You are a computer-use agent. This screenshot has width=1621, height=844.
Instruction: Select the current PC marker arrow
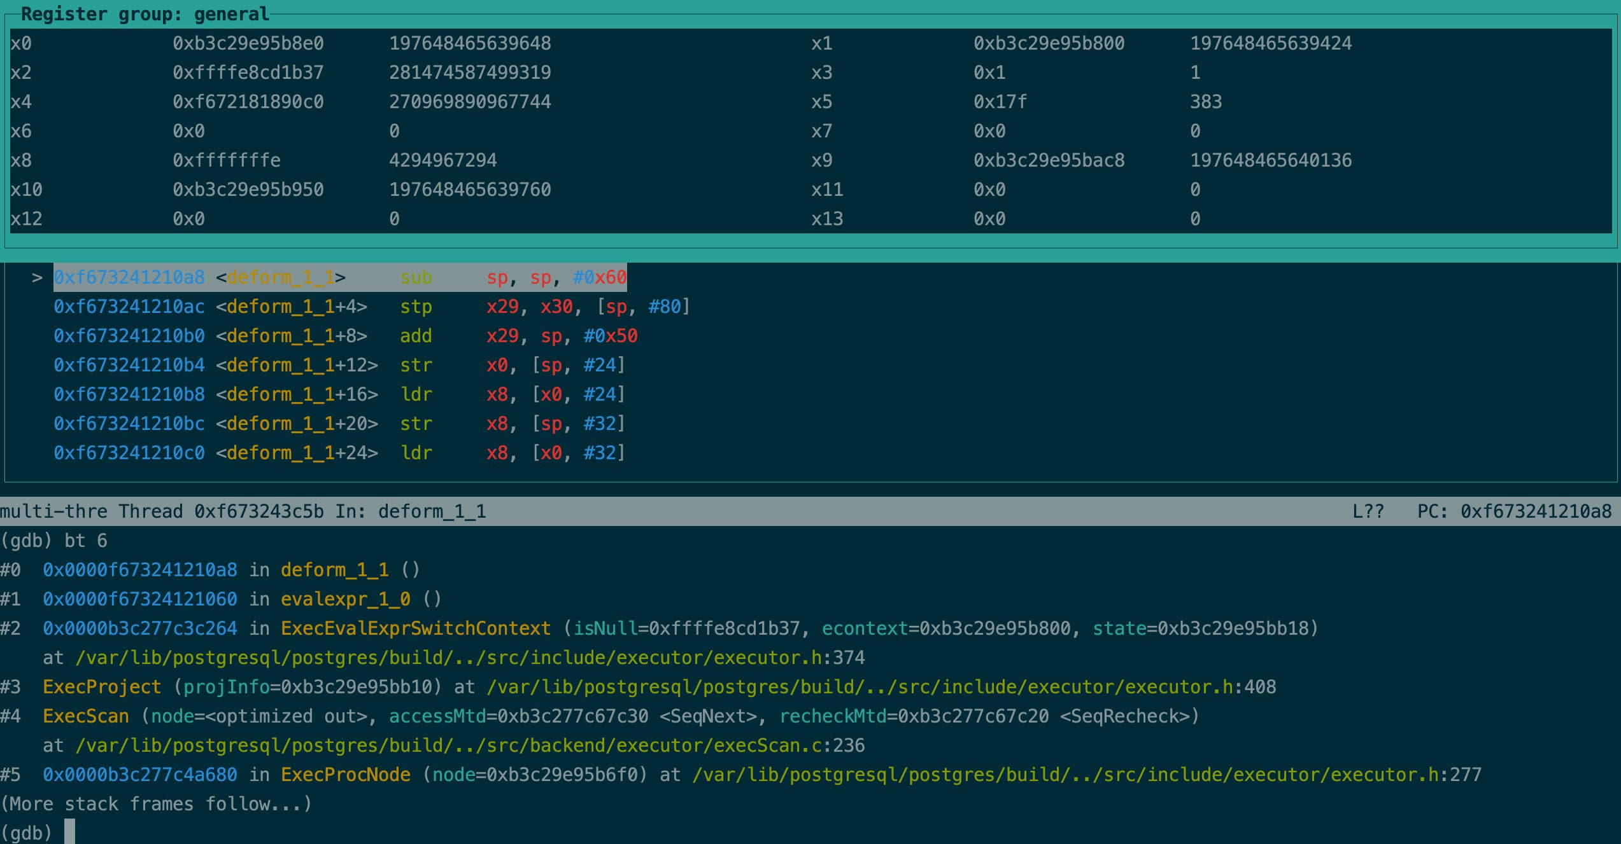pos(37,277)
